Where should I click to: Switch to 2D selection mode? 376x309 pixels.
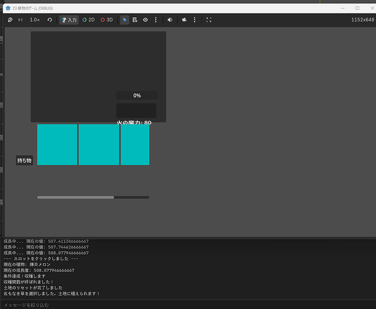pos(88,20)
